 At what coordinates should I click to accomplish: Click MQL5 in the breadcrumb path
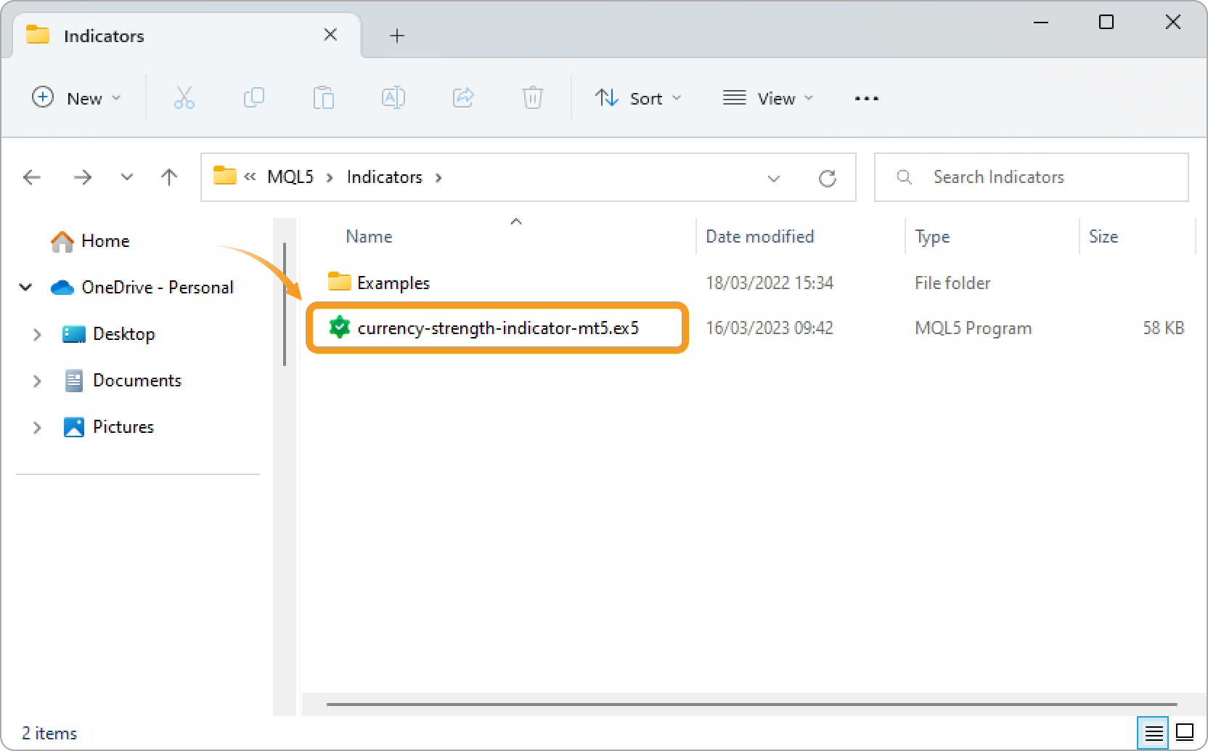coord(290,177)
